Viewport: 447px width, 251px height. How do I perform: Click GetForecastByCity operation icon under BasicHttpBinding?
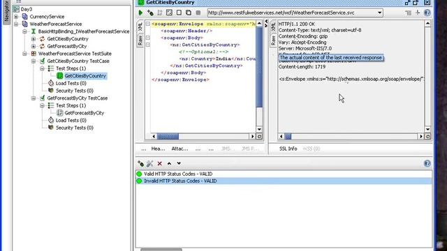(42, 46)
